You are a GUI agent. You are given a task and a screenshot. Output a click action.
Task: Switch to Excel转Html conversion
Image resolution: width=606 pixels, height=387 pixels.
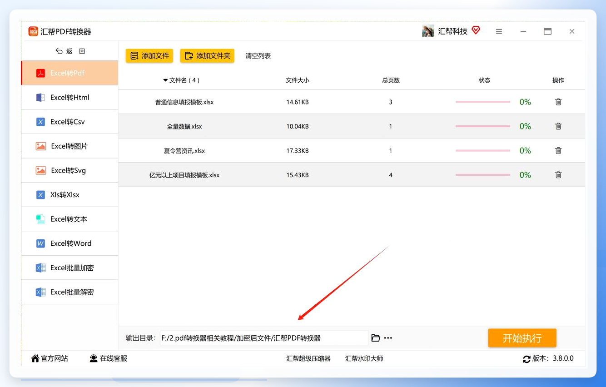click(70, 97)
